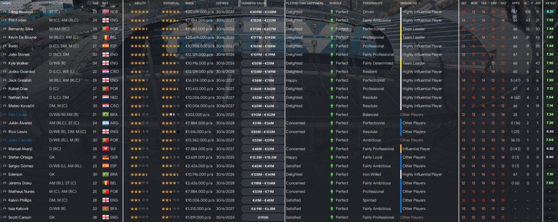The width and height of the screenshot is (558, 222).
Task: Click the player icon beside Kevin De Bruyne
Action: point(4,37)
